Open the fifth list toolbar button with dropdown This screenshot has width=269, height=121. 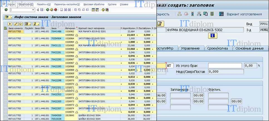coord(36,24)
